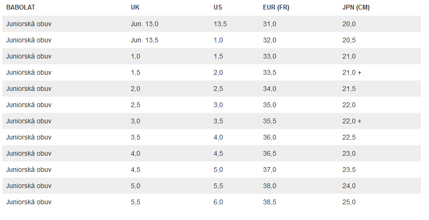
Task: Click the EUR 33,5 size cell
Action: pyautogui.click(x=270, y=72)
